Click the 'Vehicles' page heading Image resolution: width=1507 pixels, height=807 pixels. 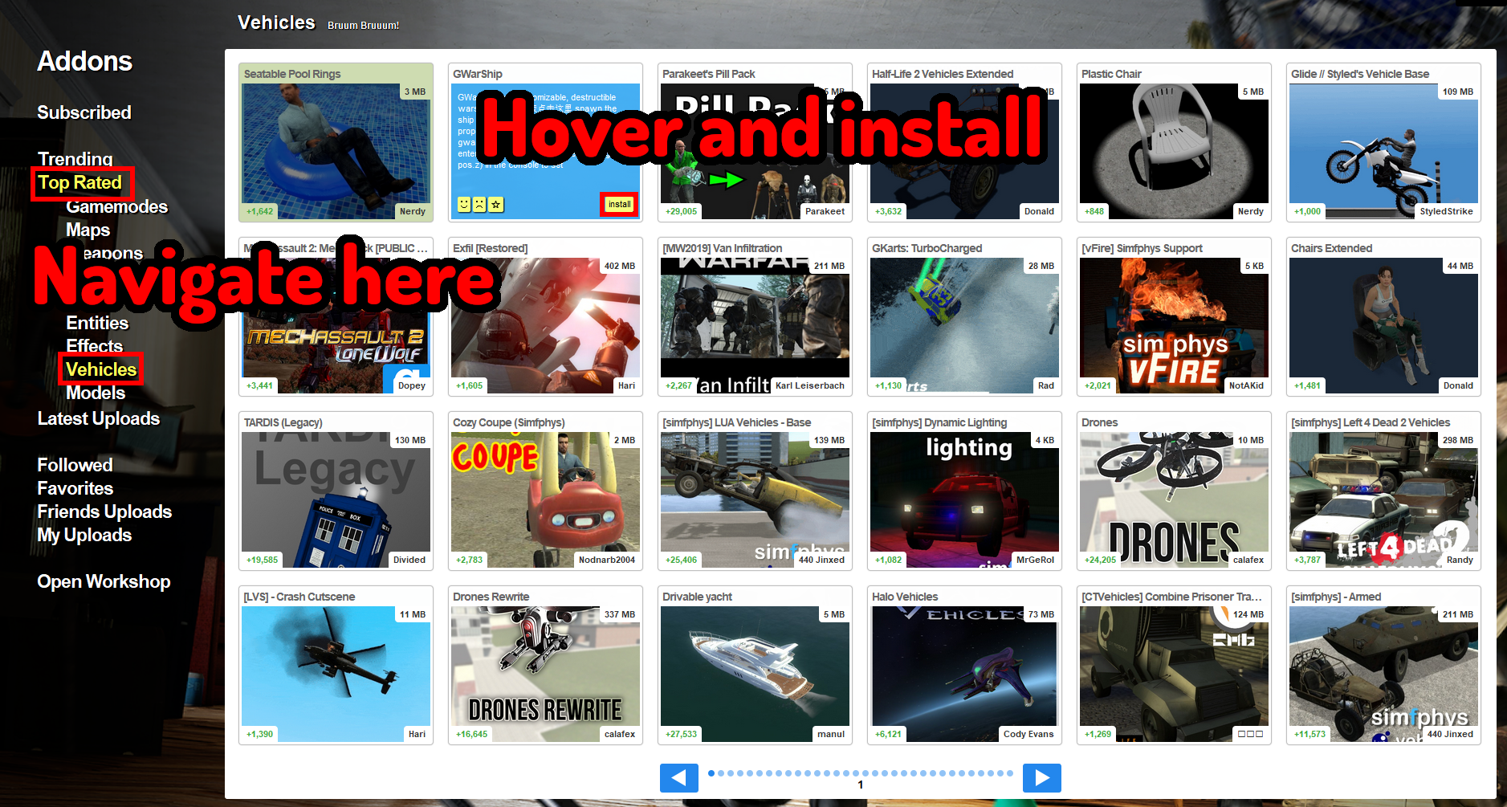(x=276, y=22)
